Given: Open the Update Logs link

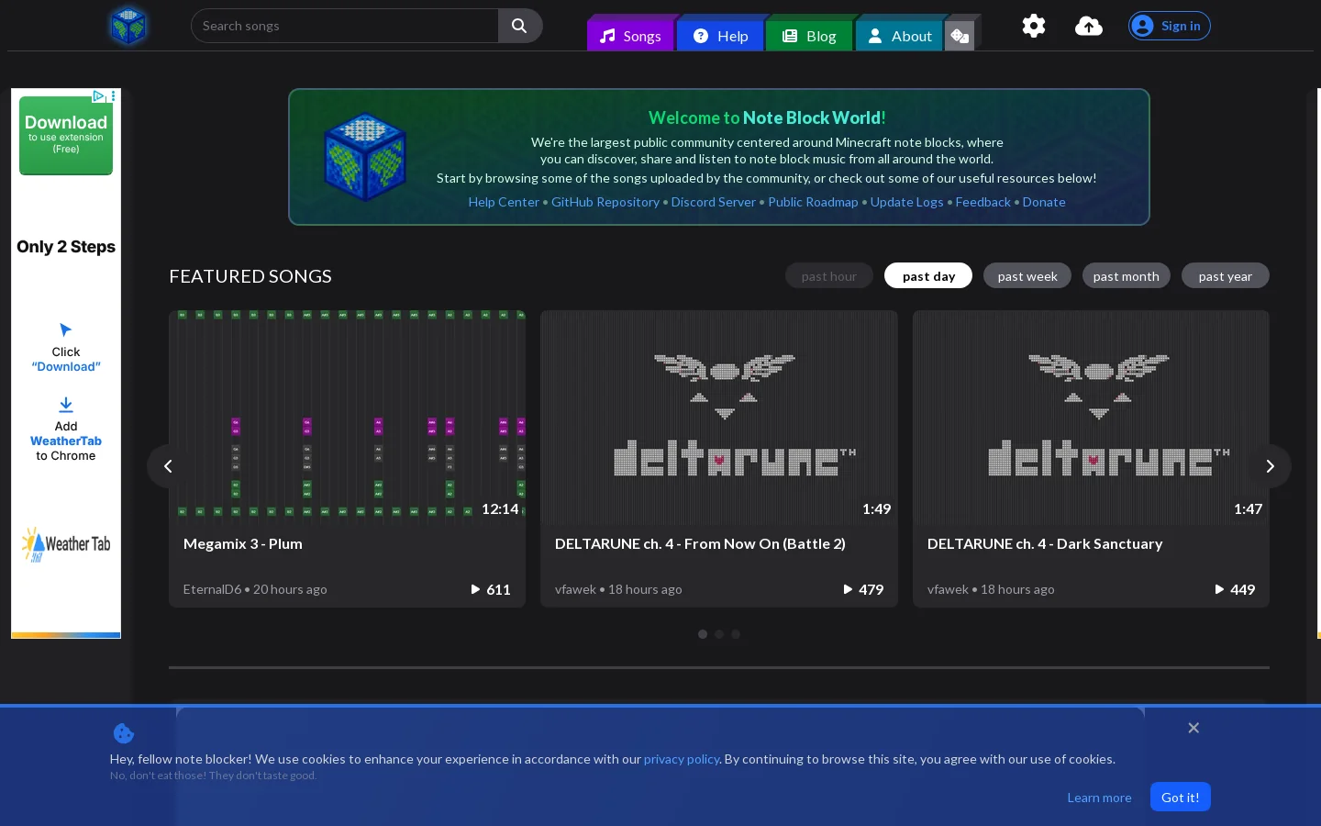Looking at the screenshot, I should click(906, 202).
